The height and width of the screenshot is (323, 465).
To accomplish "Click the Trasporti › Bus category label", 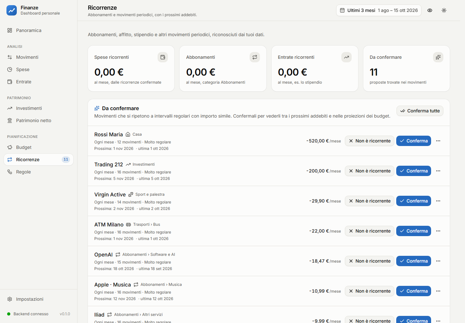I will 147,224.
